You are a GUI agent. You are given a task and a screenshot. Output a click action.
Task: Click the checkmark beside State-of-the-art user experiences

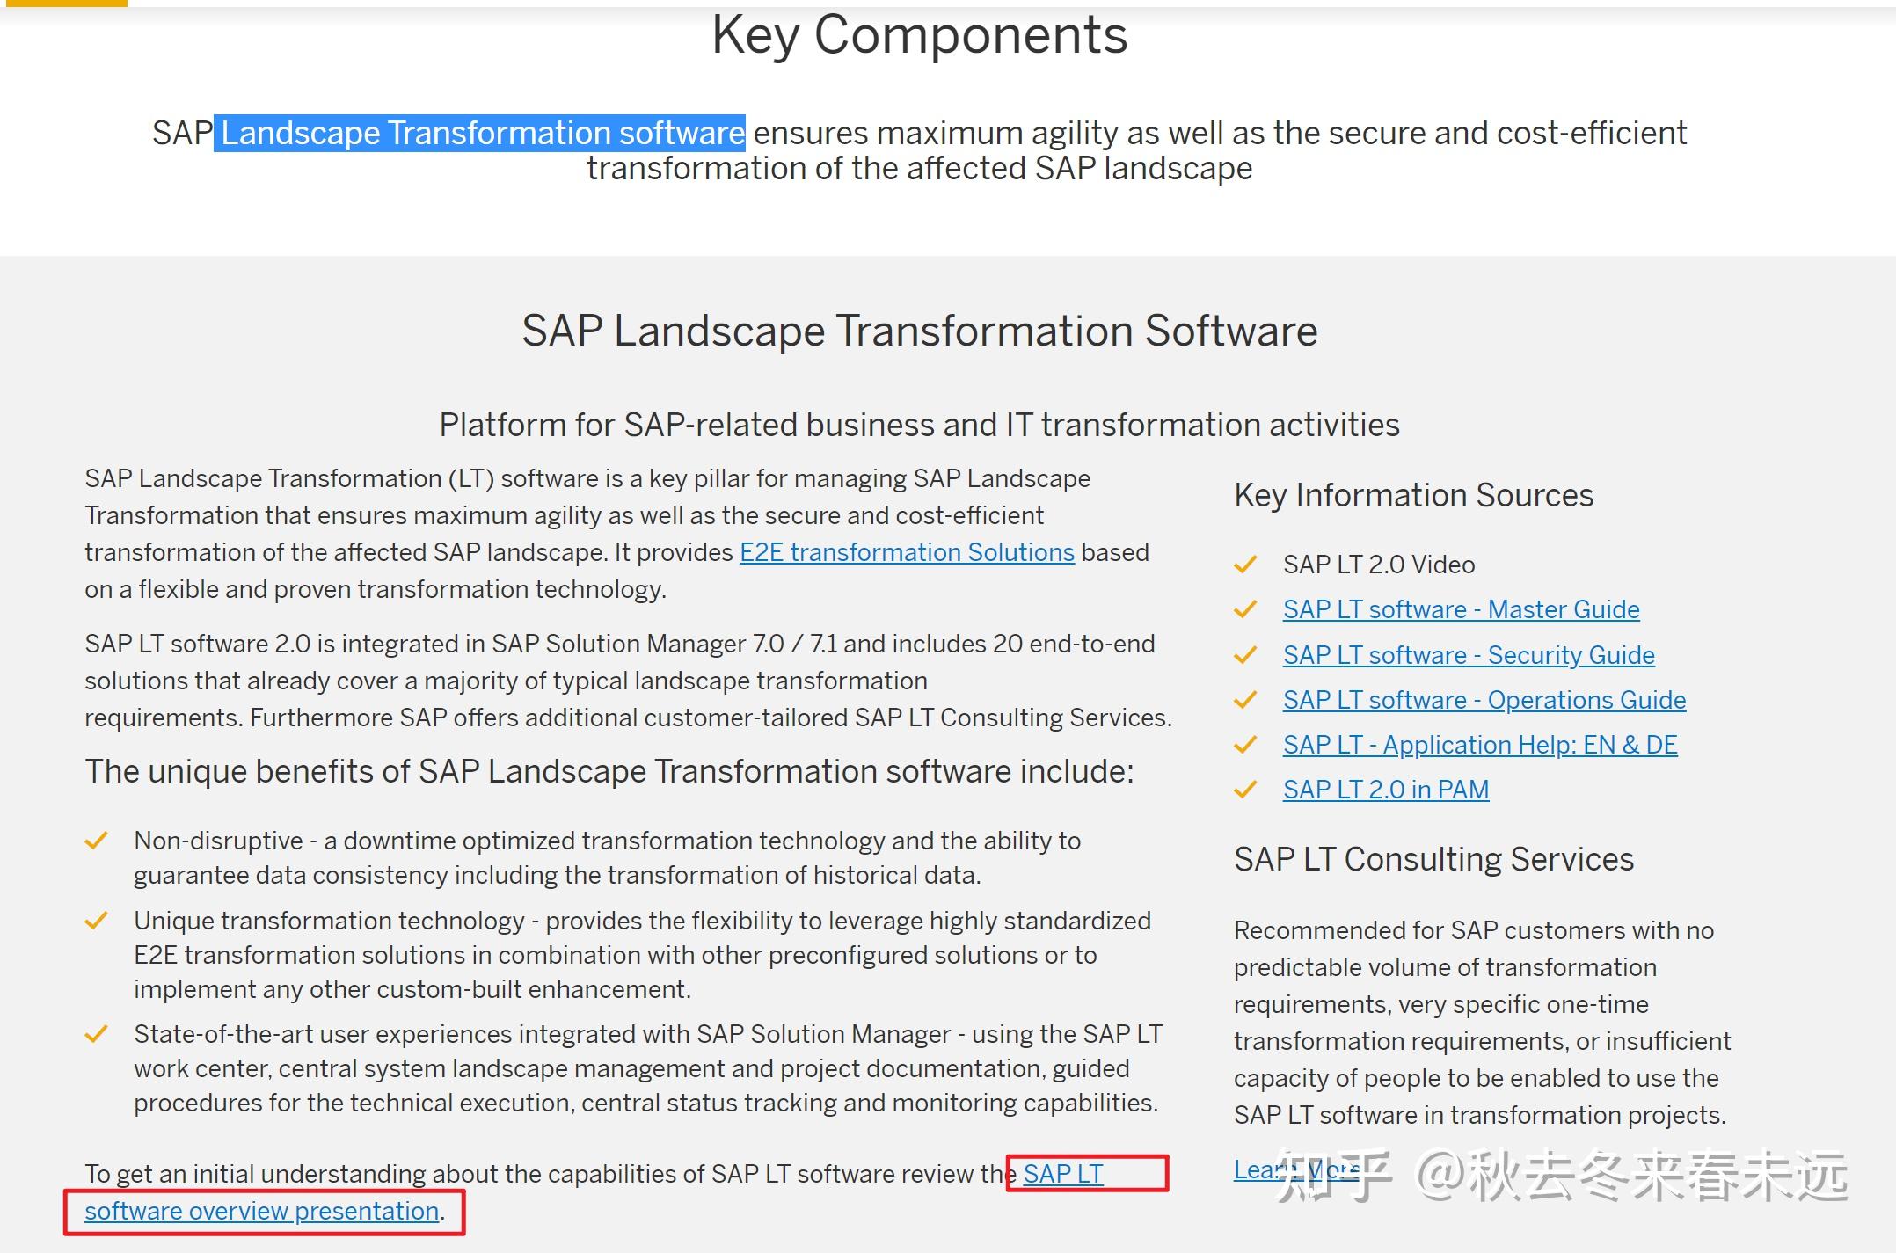pos(97,1036)
